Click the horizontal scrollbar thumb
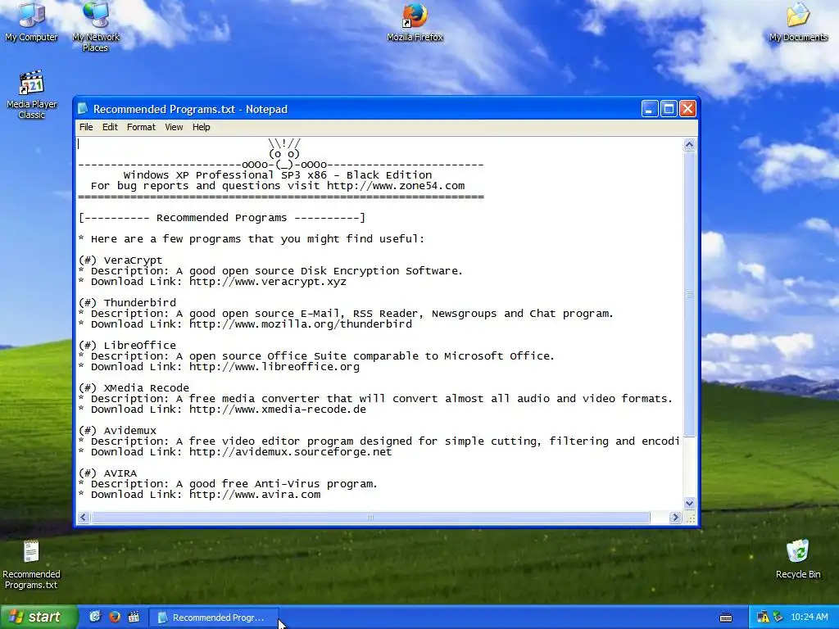 370,518
